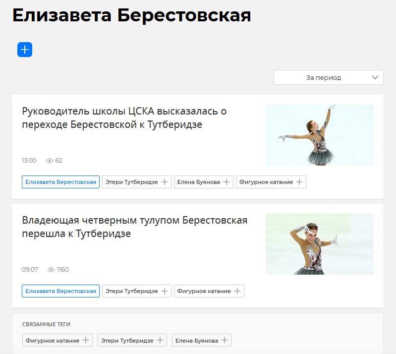Add 'Этери Тутберидзе' plus icon in second article
This screenshot has width=396, height=354.
(x=165, y=291)
